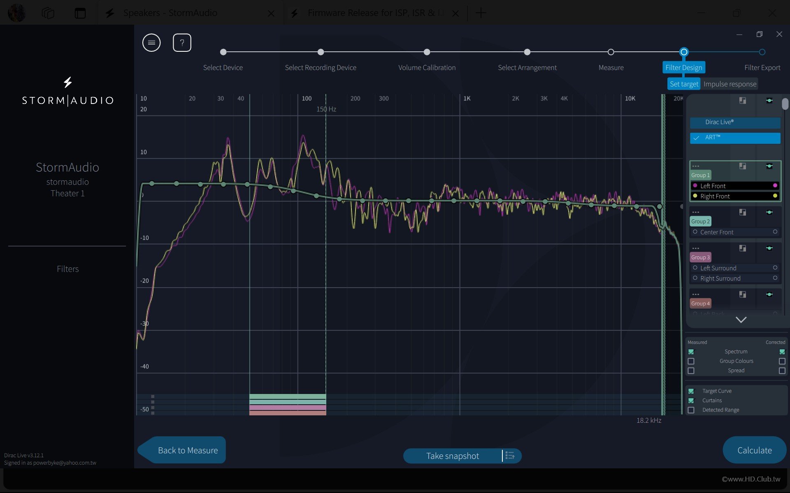Image resolution: width=790 pixels, height=493 pixels.
Task: Enable Measured Group Colours checkbox
Action: pos(691,361)
